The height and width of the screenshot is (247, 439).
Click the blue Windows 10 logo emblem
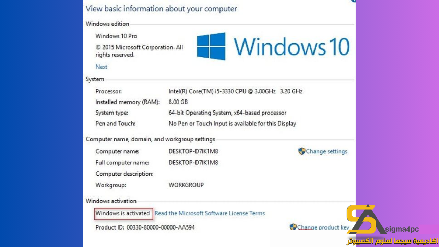(x=211, y=46)
